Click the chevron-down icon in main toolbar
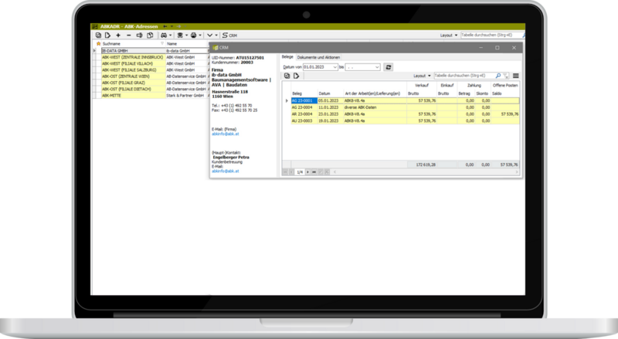The height and width of the screenshot is (339, 618). tap(209, 36)
